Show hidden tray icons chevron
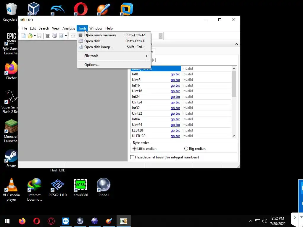The width and height of the screenshot is (303, 227). tap(250, 221)
